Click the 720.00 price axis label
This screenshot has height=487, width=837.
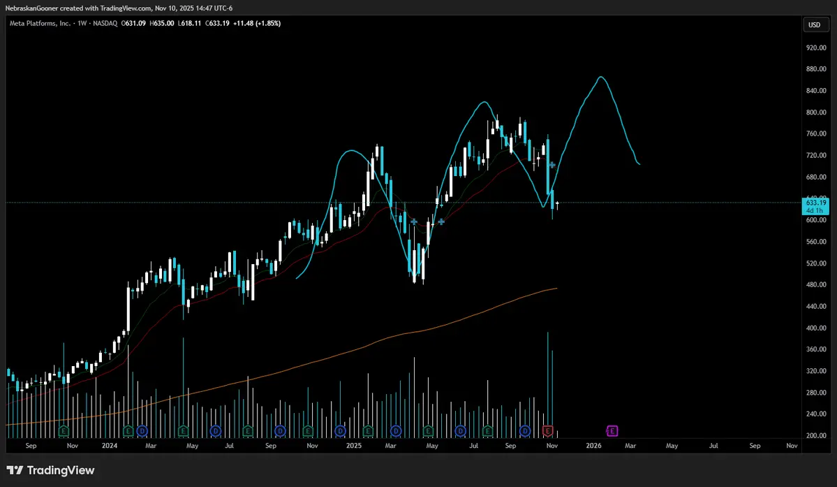point(816,155)
